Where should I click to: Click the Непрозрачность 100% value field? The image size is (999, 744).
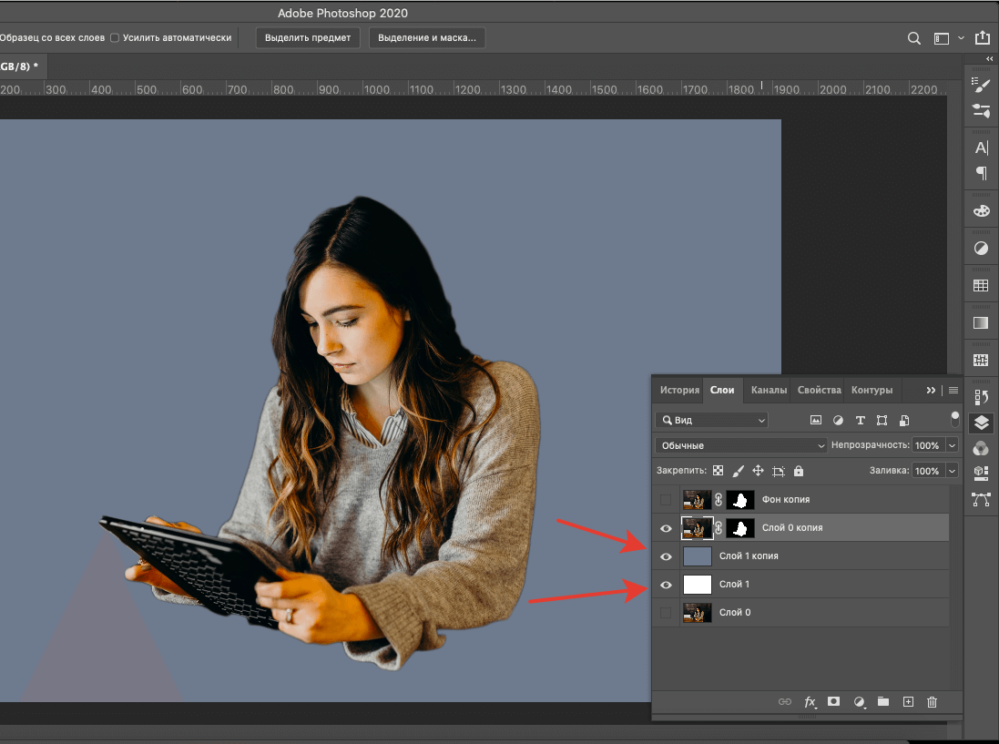tap(928, 445)
